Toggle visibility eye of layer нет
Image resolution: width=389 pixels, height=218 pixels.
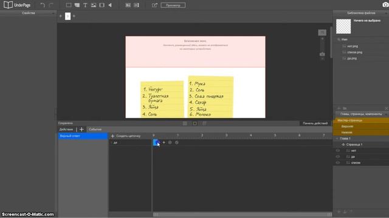pos(338,151)
